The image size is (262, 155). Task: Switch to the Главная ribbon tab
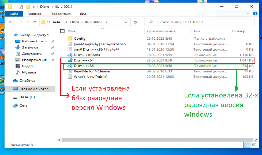tap(34, 14)
